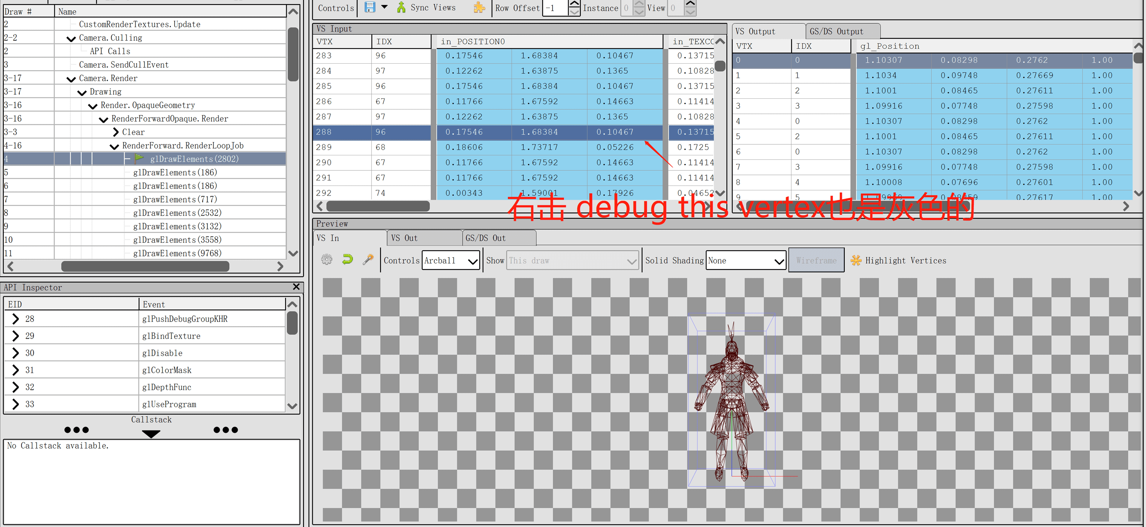Click the yellow puzzle piece extension icon
1146x527 pixels.
tap(479, 7)
